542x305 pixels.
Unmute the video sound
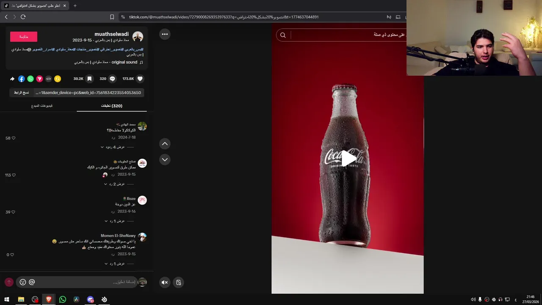click(x=165, y=283)
